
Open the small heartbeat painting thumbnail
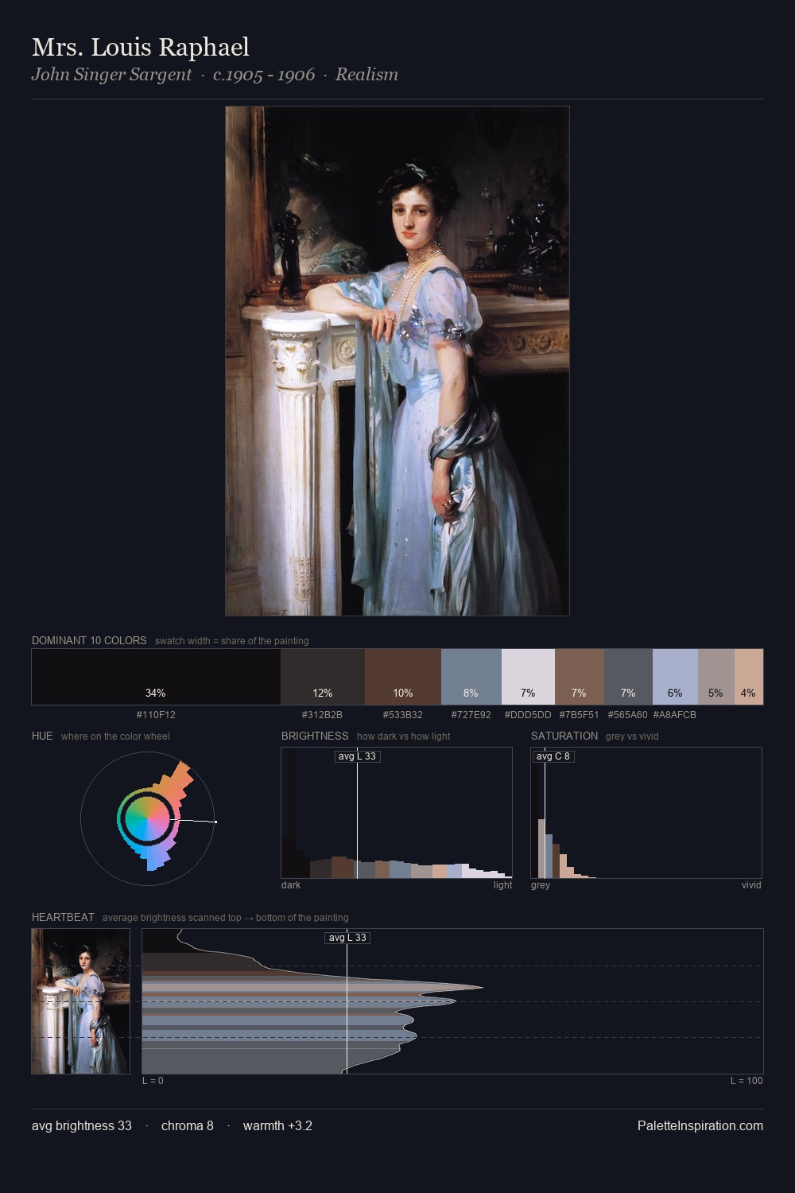[80, 1001]
